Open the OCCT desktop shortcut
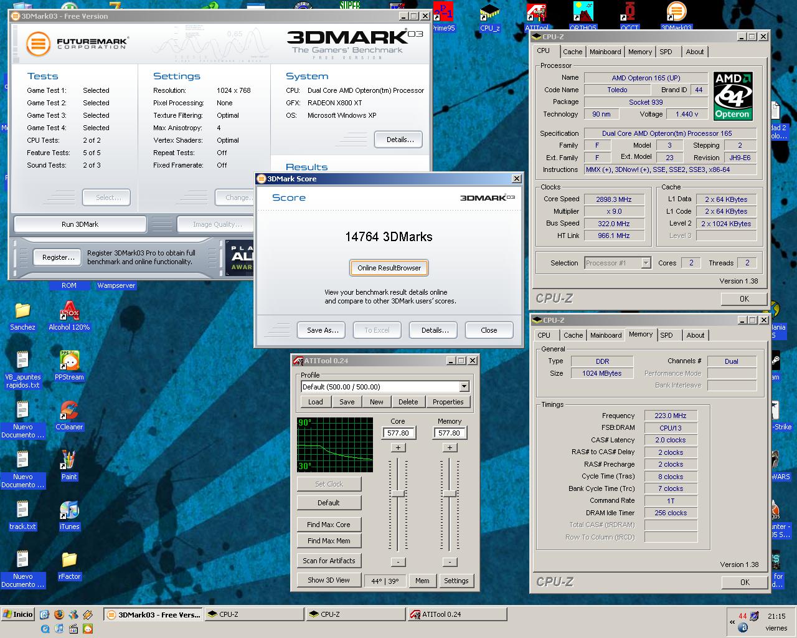Screen dimensions: 797x638 click(630, 16)
